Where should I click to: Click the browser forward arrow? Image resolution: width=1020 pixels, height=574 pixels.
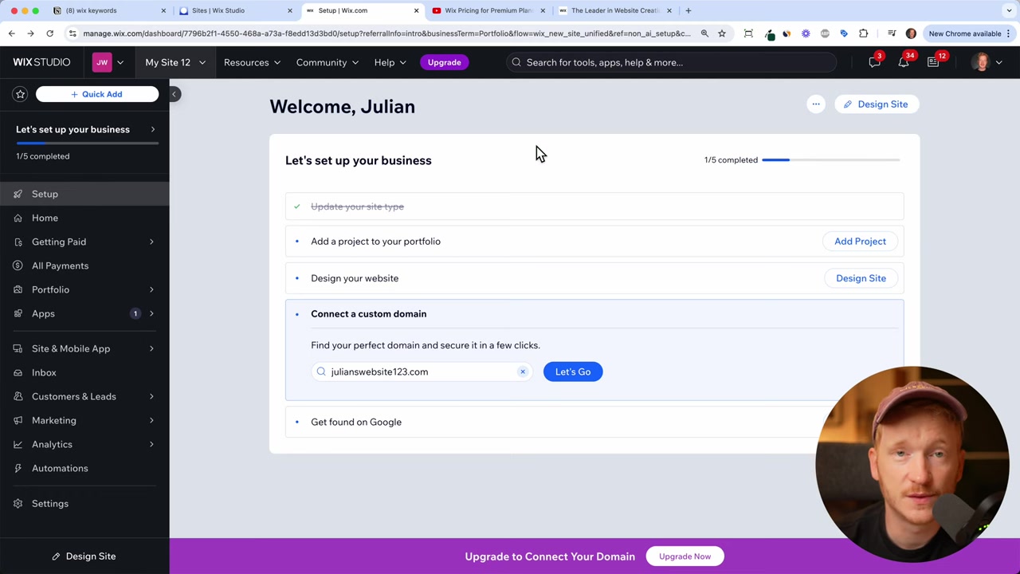coord(30,33)
